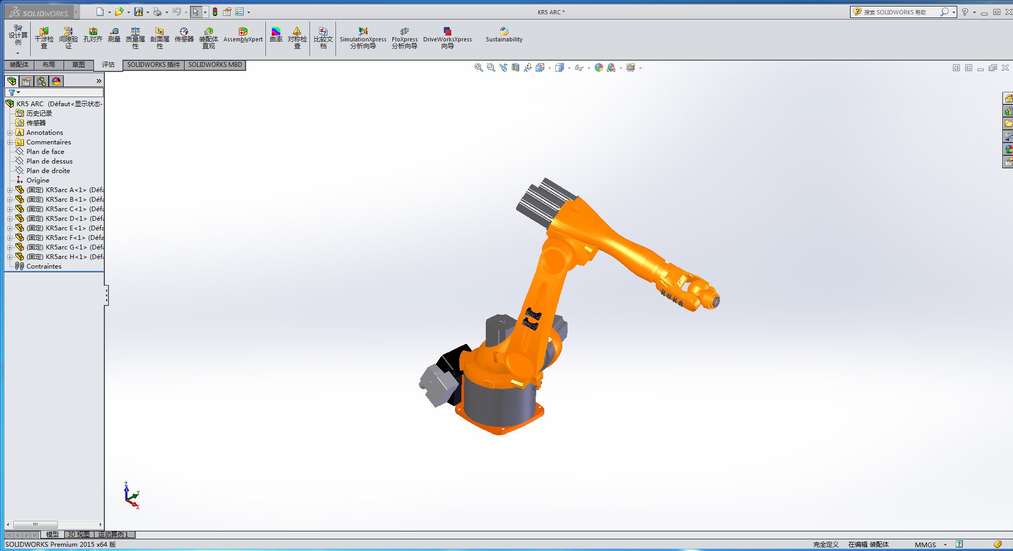Click Zoom to Fit in view toolbar
The image size is (1013, 551).
(x=478, y=67)
